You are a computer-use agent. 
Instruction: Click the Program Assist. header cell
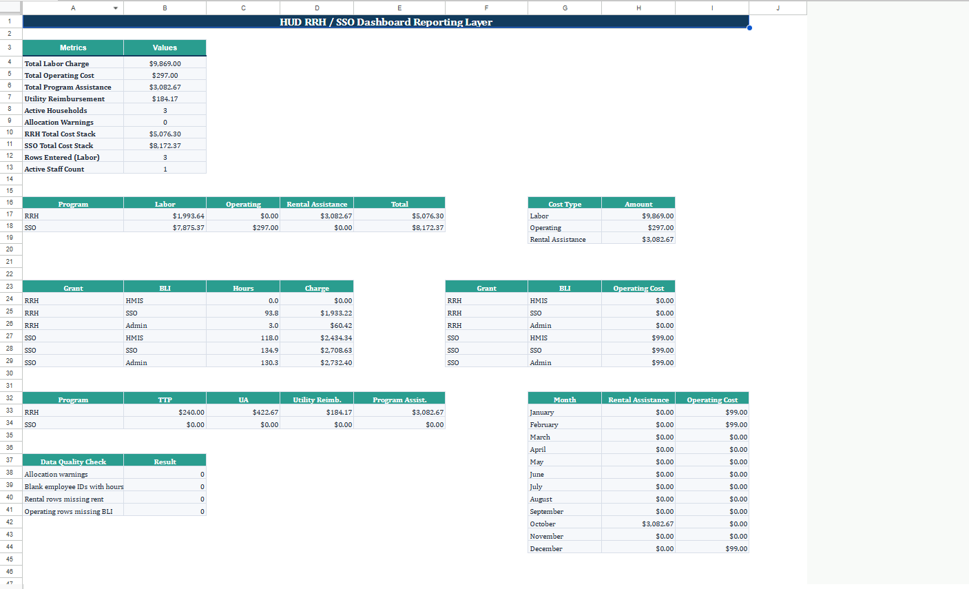click(x=399, y=400)
